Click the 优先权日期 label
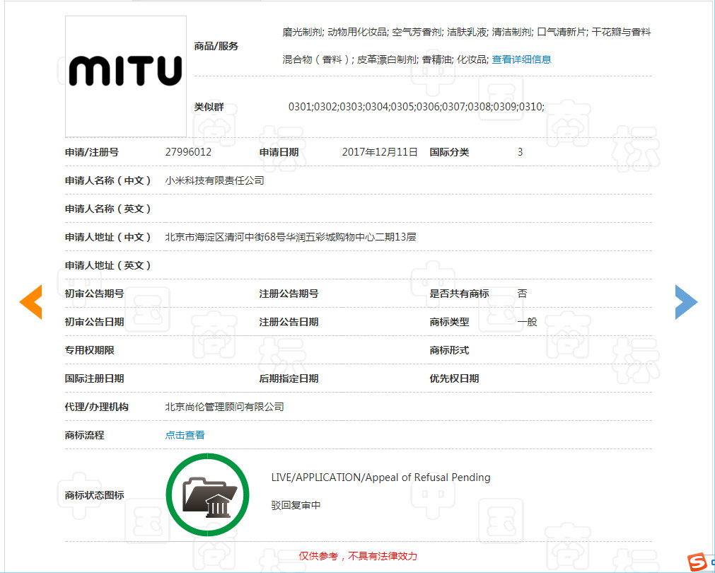Viewport: 715px width, 573px height. (x=454, y=378)
